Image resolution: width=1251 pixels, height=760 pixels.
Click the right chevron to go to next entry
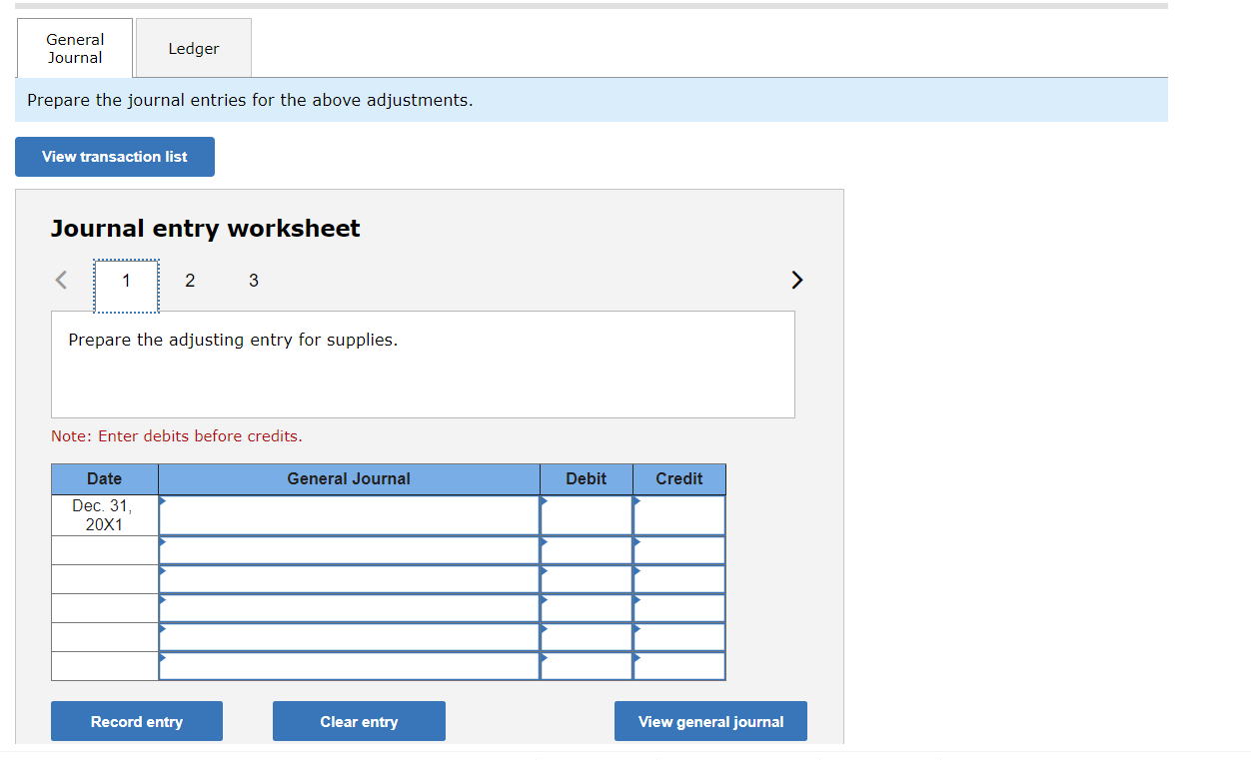click(x=796, y=280)
